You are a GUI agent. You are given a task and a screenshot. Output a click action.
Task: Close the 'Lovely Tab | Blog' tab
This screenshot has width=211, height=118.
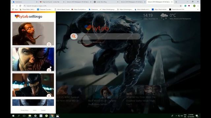[118, 2]
